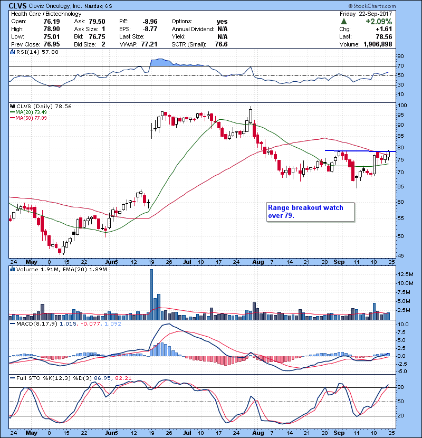Click the RSI(14) 57.88 indicator label
This screenshot has width=422, height=438.
(37, 52)
